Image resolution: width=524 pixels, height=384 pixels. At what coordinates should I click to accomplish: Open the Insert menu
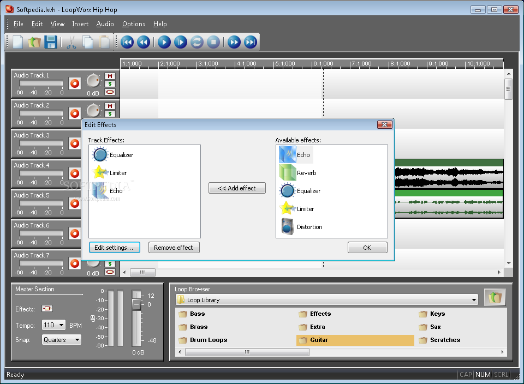coord(81,24)
